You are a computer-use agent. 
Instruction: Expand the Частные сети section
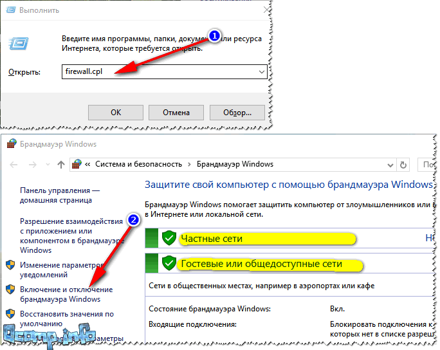pos(290,238)
